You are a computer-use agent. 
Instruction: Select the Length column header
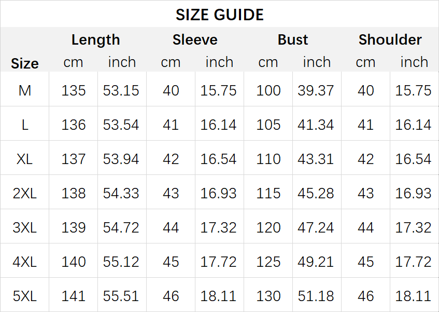click(x=96, y=39)
